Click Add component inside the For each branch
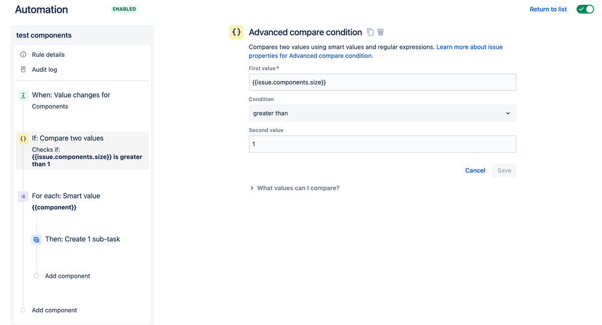The height and width of the screenshot is (325, 602). click(x=67, y=276)
